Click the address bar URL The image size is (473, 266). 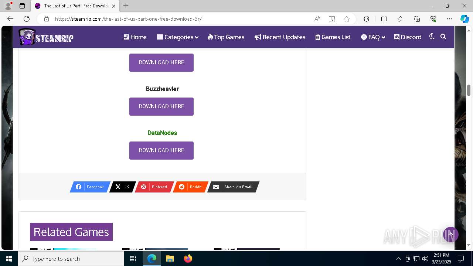pos(128,19)
